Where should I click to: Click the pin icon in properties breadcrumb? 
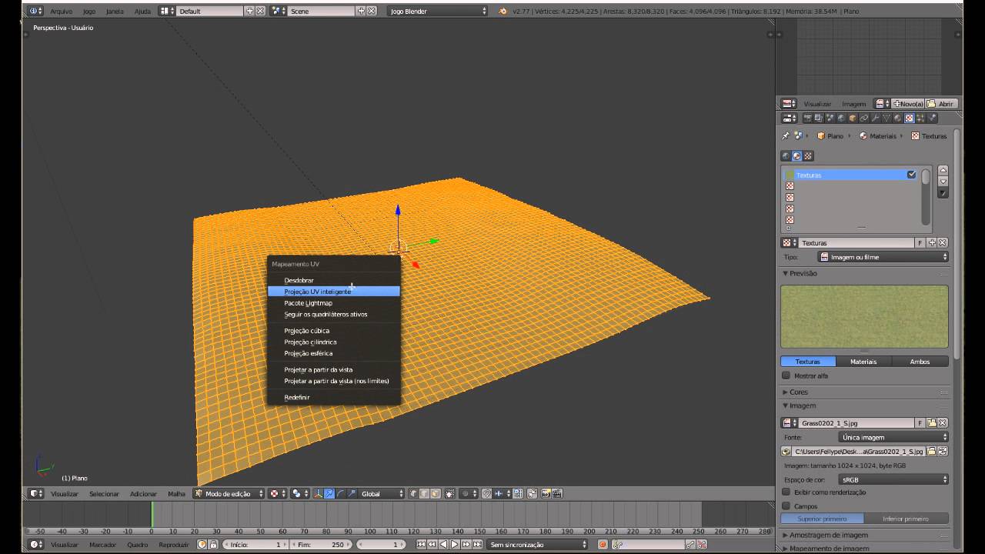pyautogui.click(x=786, y=136)
